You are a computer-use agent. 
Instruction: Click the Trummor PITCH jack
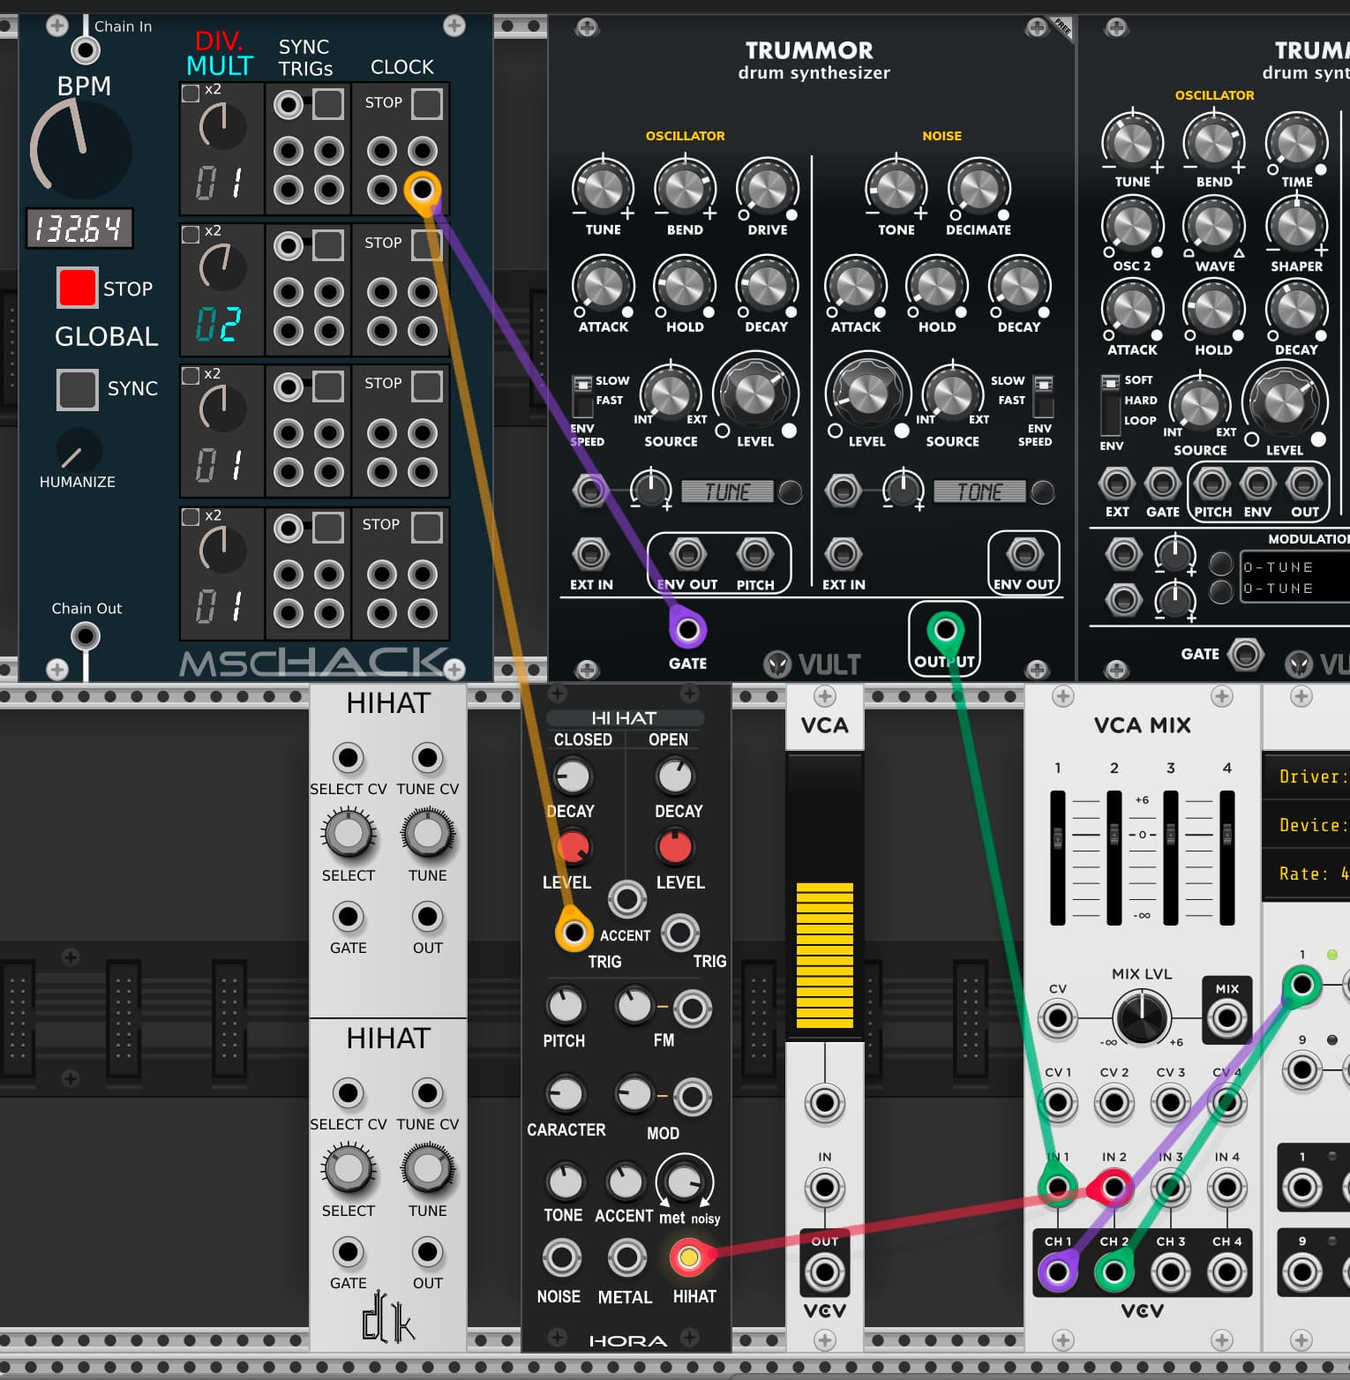click(x=754, y=554)
